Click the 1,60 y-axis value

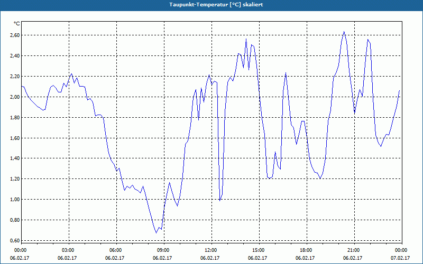[15, 138]
